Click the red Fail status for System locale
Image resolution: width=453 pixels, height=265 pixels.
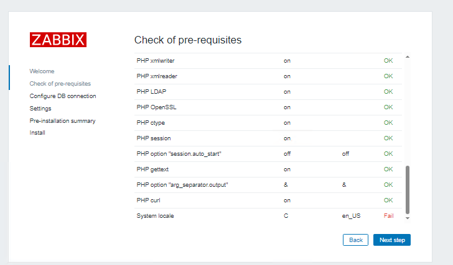pyautogui.click(x=388, y=215)
